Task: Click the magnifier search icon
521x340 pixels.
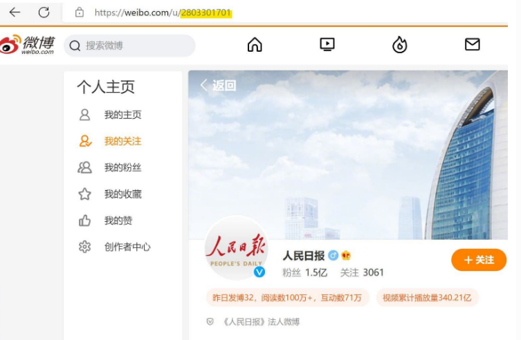Action: (75, 46)
